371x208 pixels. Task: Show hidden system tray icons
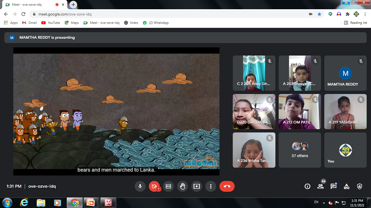pos(324,202)
